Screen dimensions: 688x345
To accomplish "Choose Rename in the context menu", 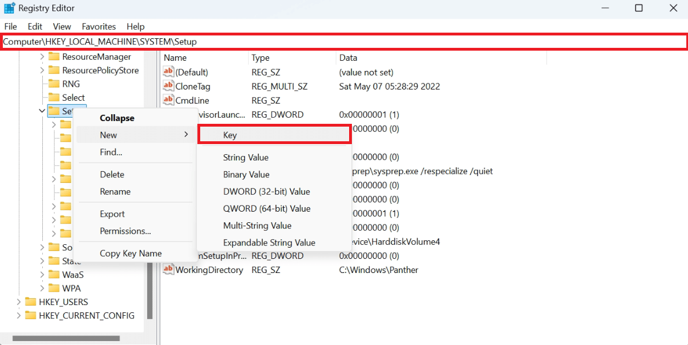I will pyautogui.click(x=135, y=191).
